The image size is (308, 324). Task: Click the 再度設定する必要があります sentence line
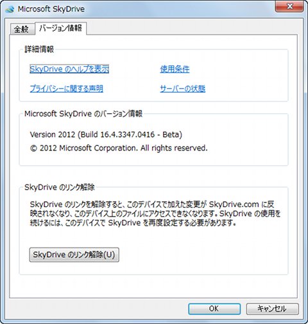click(133, 223)
